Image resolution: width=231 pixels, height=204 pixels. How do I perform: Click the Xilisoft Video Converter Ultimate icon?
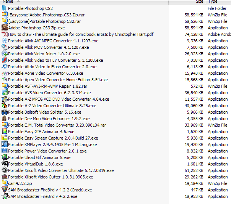pos(5,170)
